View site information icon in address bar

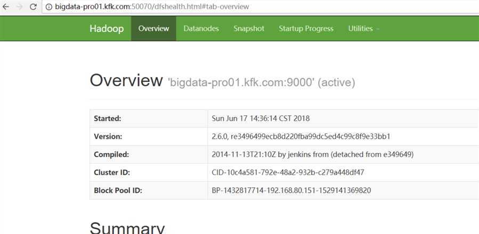[49, 6]
